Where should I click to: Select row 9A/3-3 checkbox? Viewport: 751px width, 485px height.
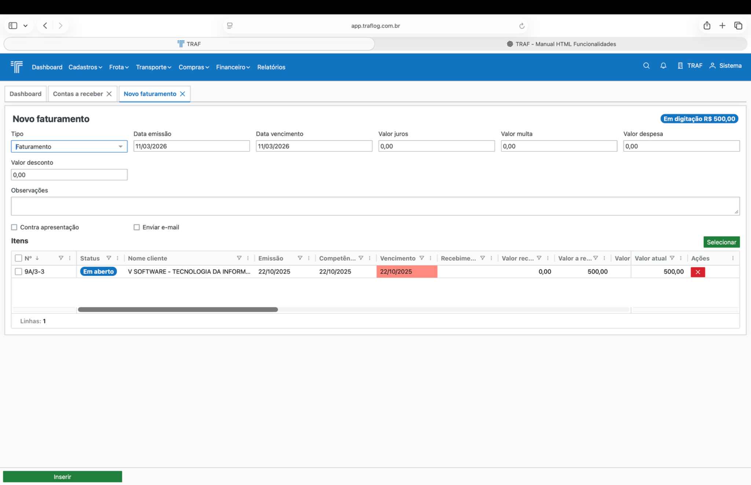(18, 272)
